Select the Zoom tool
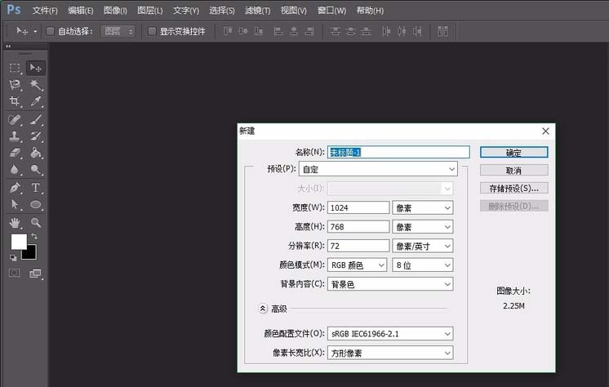The image size is (609, 387). coord(36,223)
